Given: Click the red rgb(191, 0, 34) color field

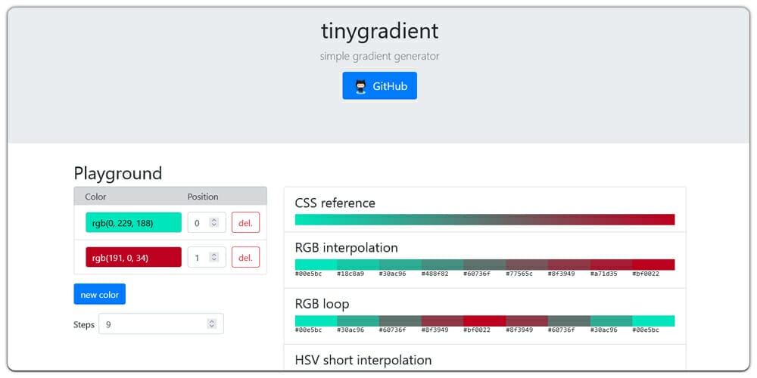Looking at the screenshot, I should (x=133, y=257).
